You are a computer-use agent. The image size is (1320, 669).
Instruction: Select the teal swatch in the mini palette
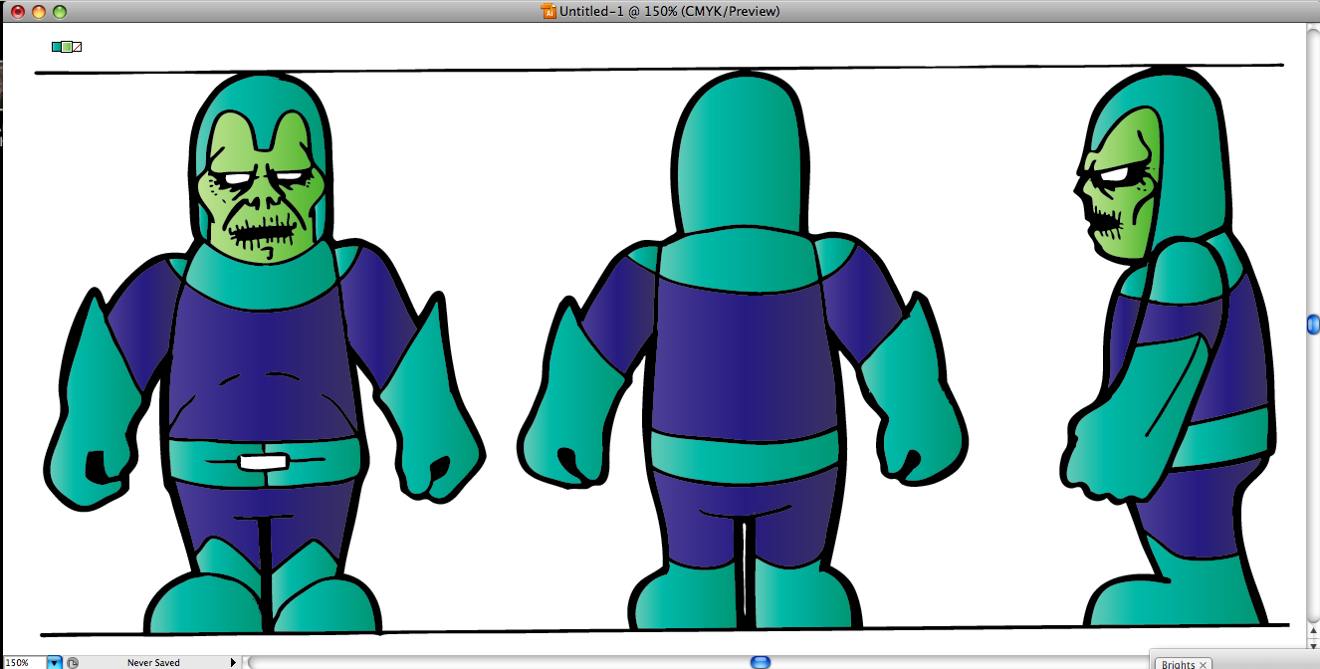coord(55,46)
